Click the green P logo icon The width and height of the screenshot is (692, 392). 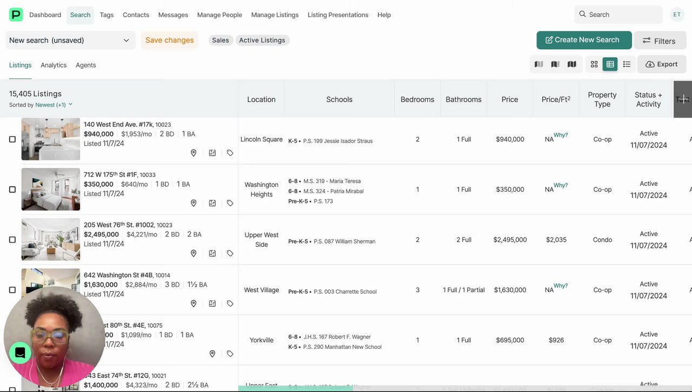16,15
